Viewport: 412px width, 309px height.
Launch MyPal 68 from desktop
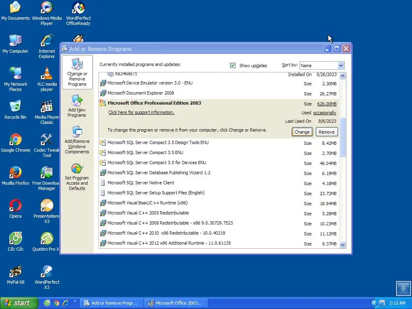pos(16,275)
